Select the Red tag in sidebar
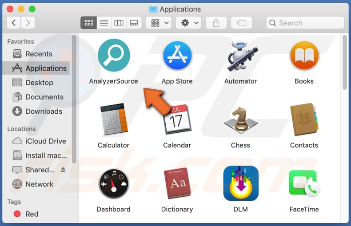The image size is (351, 226). point(36,214)
